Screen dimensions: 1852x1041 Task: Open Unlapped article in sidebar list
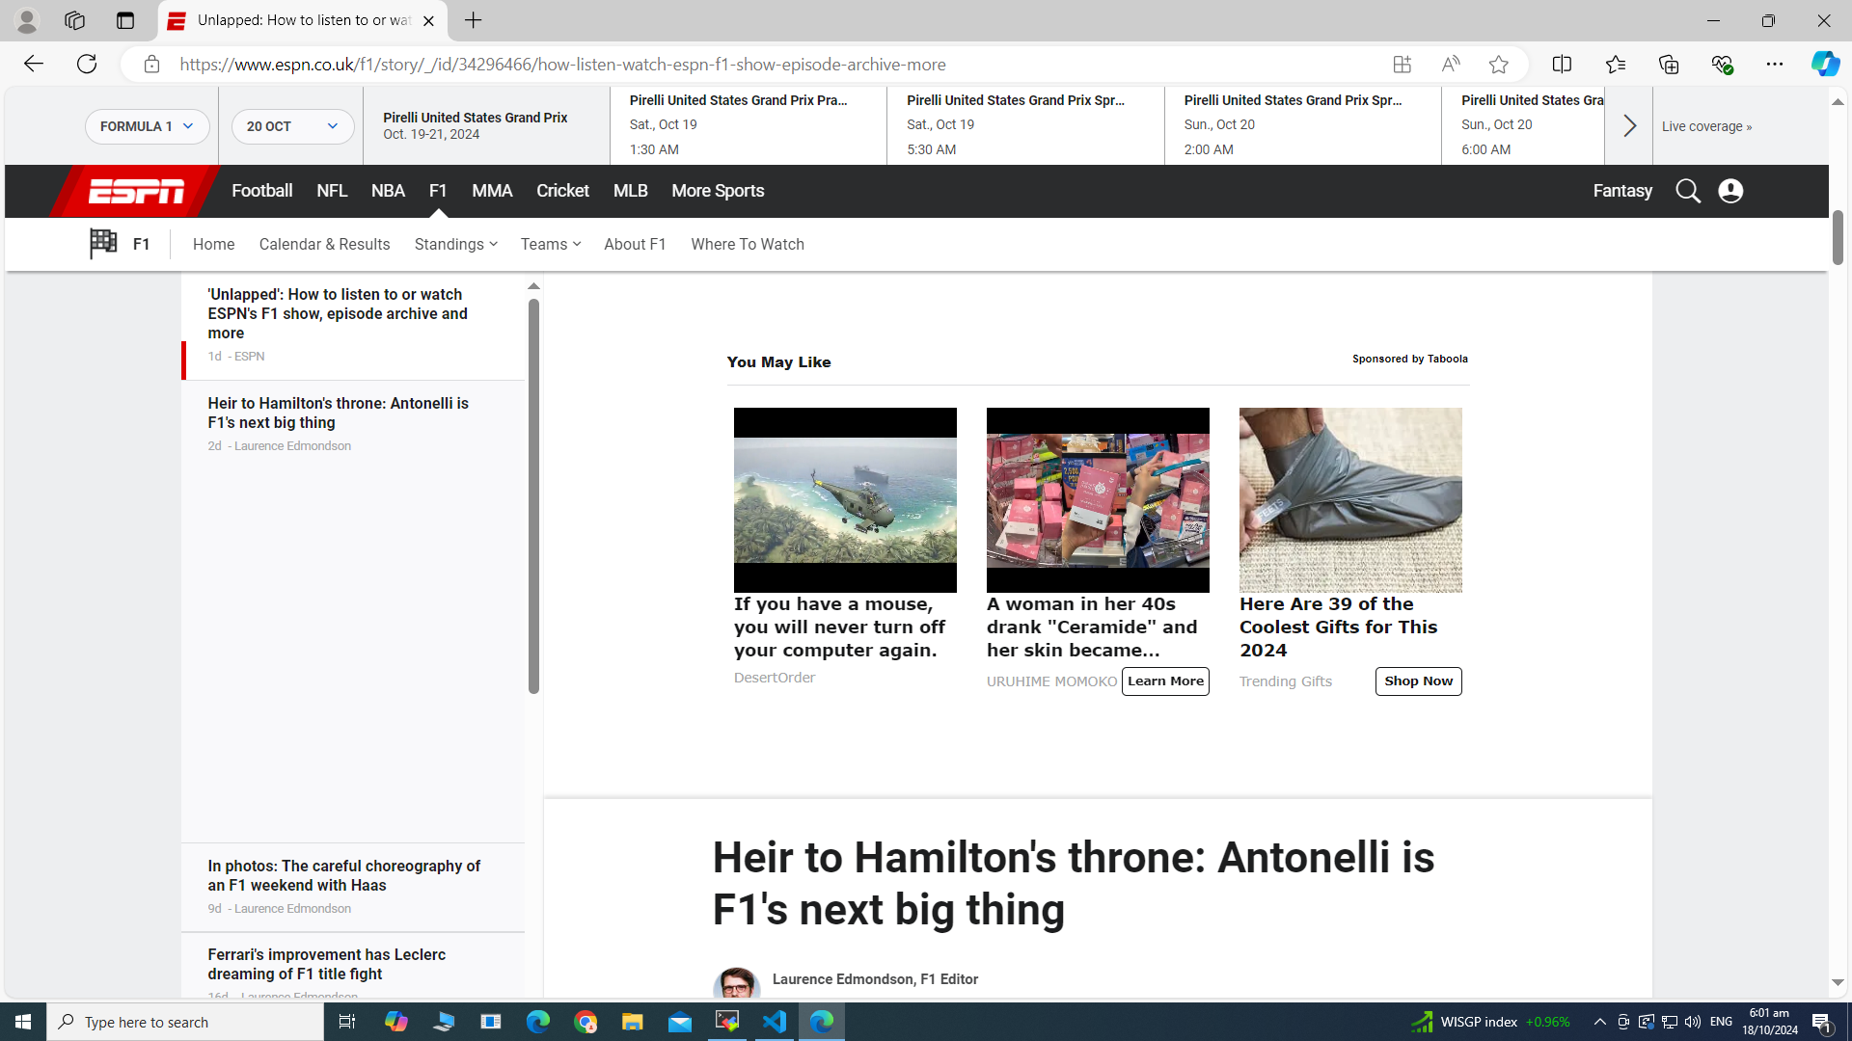353,325
